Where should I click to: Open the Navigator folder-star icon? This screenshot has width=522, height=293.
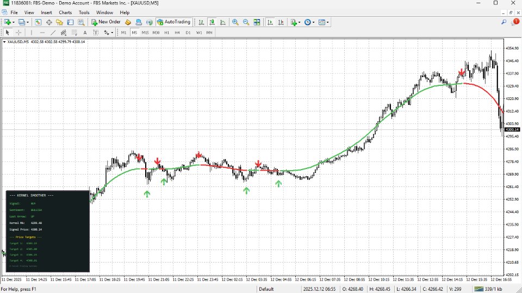click(60, 22)
